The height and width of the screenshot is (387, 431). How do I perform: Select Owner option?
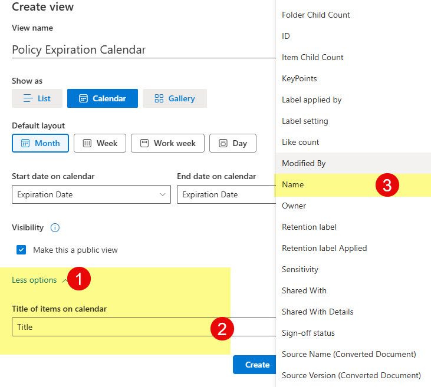click(353, 206)
